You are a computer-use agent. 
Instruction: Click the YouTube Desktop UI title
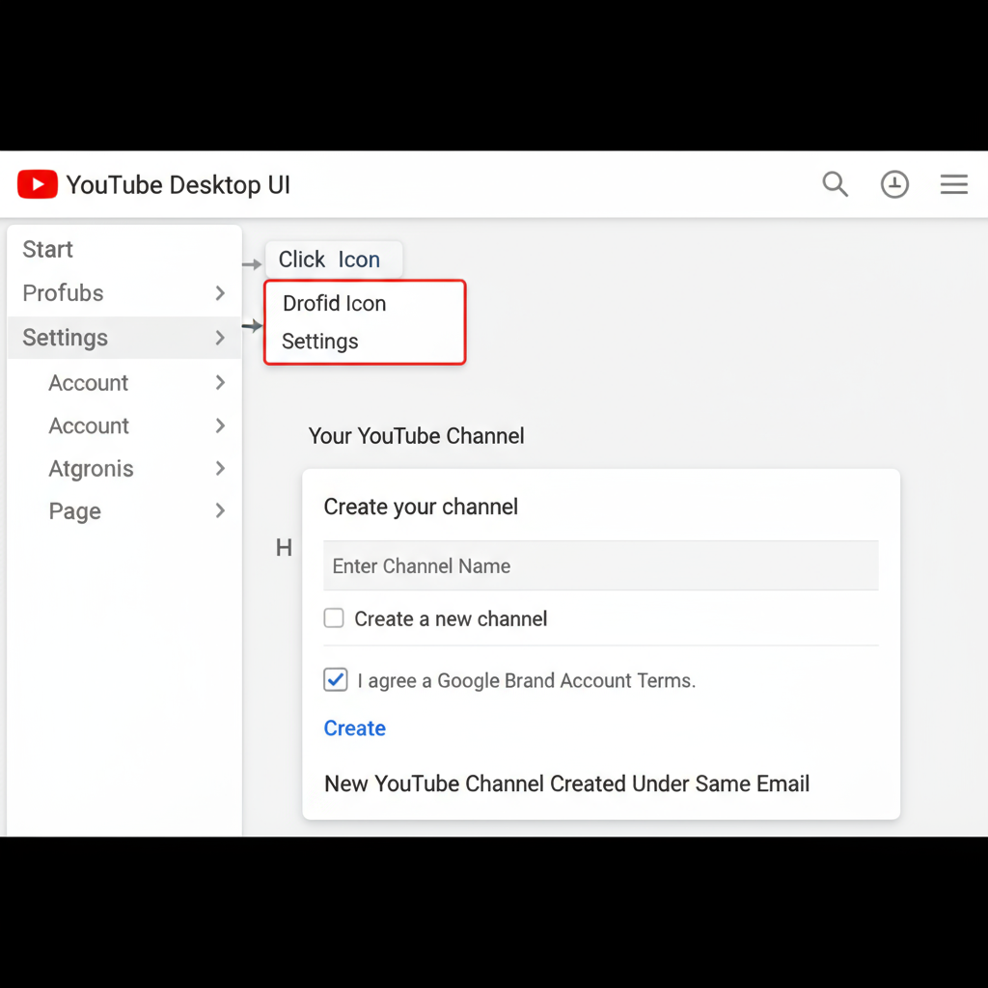[x=178, y=184]
